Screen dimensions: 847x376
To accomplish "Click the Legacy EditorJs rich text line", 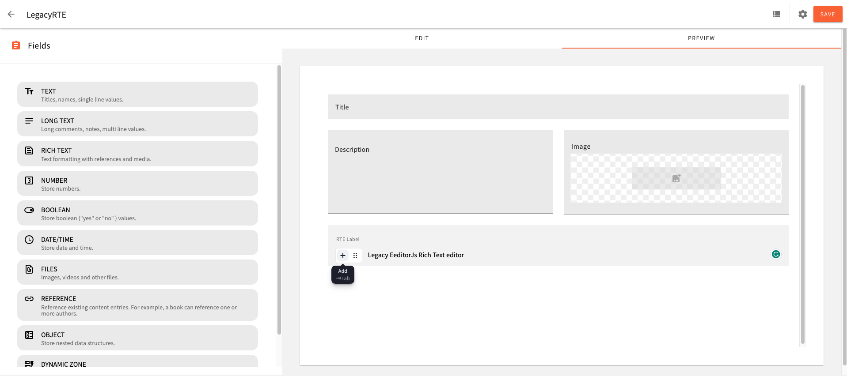I will tap(416, 255).
